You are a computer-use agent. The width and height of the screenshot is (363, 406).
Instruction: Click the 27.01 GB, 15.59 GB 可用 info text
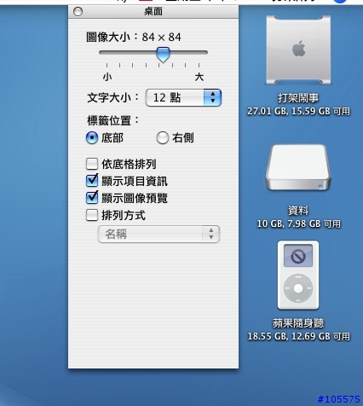point(298,111)
